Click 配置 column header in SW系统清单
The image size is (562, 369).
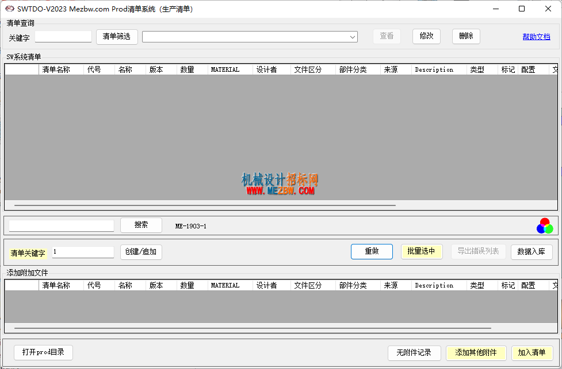click(x=533, y=69)
